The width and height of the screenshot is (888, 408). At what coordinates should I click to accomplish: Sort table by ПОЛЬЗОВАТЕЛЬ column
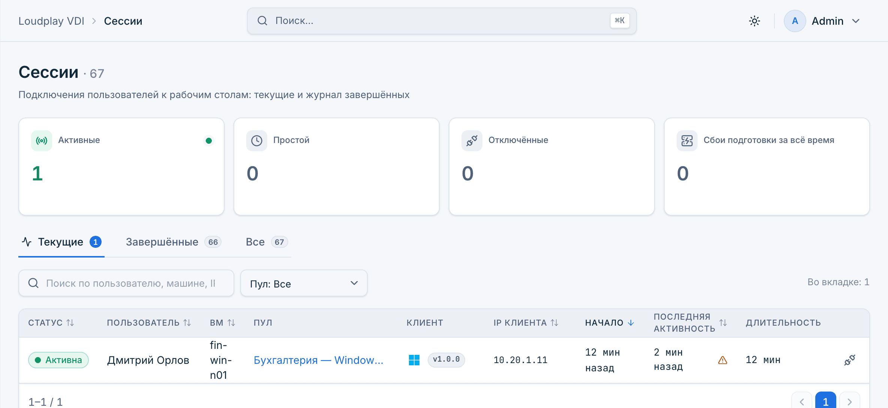149,323
